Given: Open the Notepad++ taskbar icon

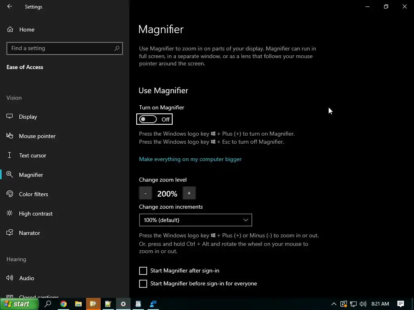Looking at the screenshot, I should click(x=108, y=304).
